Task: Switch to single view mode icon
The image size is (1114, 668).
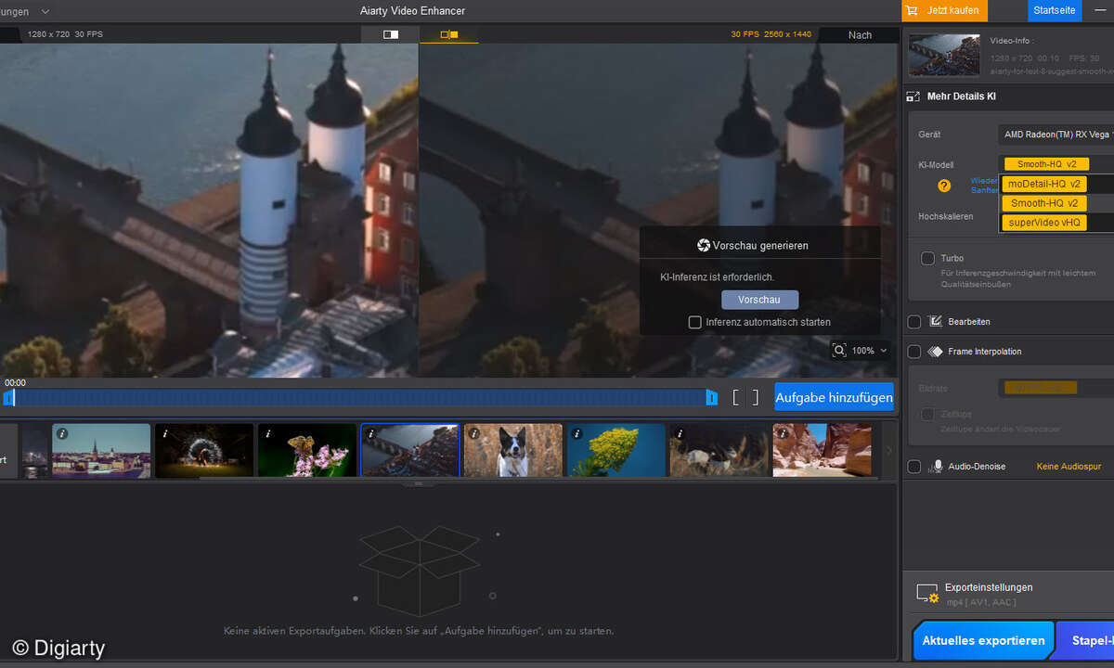Action: (x=391, y=34)
